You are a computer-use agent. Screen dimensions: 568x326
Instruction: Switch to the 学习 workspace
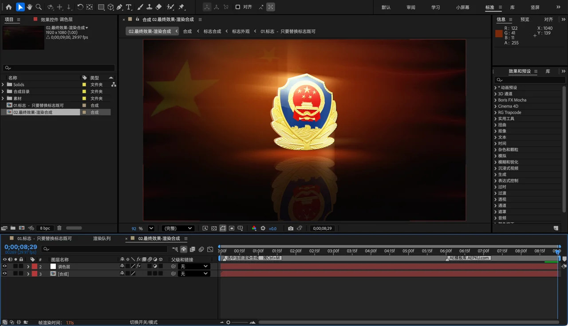[x=436, y=8]
